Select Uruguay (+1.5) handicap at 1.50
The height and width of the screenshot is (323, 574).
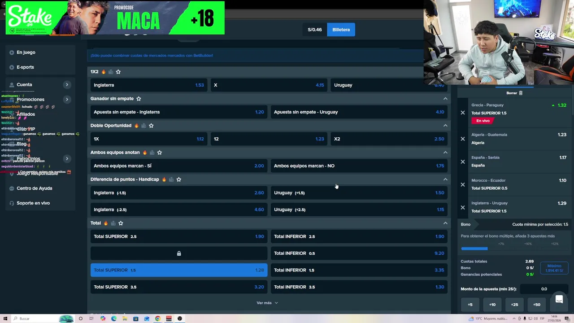click(x=359, y=193)
